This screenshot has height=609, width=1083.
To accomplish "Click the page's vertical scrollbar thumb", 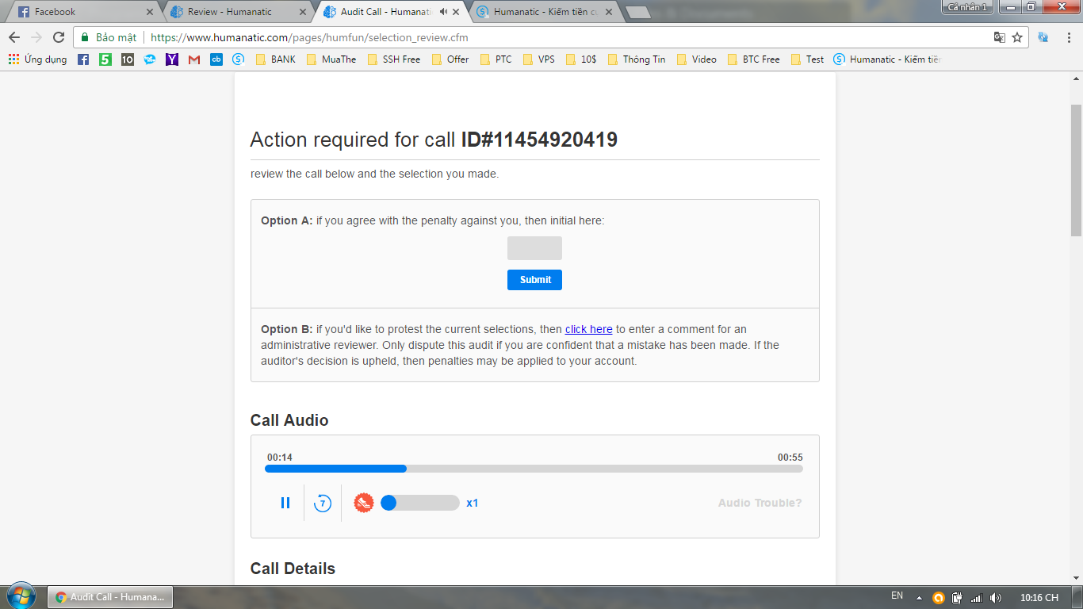I will click(1076, 170).
